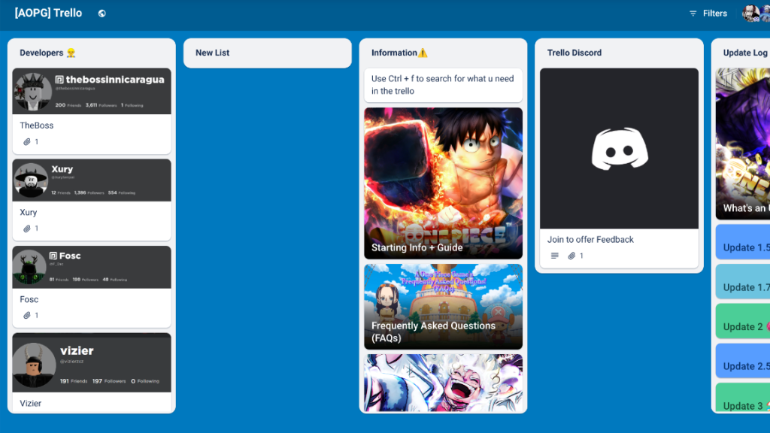The height and width of the screenshot is (433, 770).
Task: Open the Starting Info + Guide card
Action: (x=443, y=183)
